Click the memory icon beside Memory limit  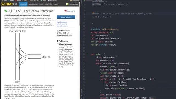58,35
